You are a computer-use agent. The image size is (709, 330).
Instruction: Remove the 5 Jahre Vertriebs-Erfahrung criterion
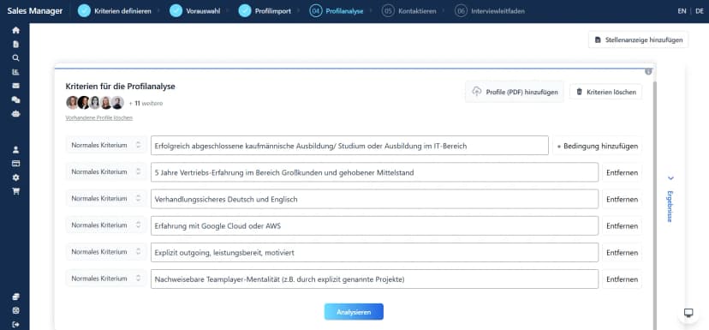click(x=622, y=172)
